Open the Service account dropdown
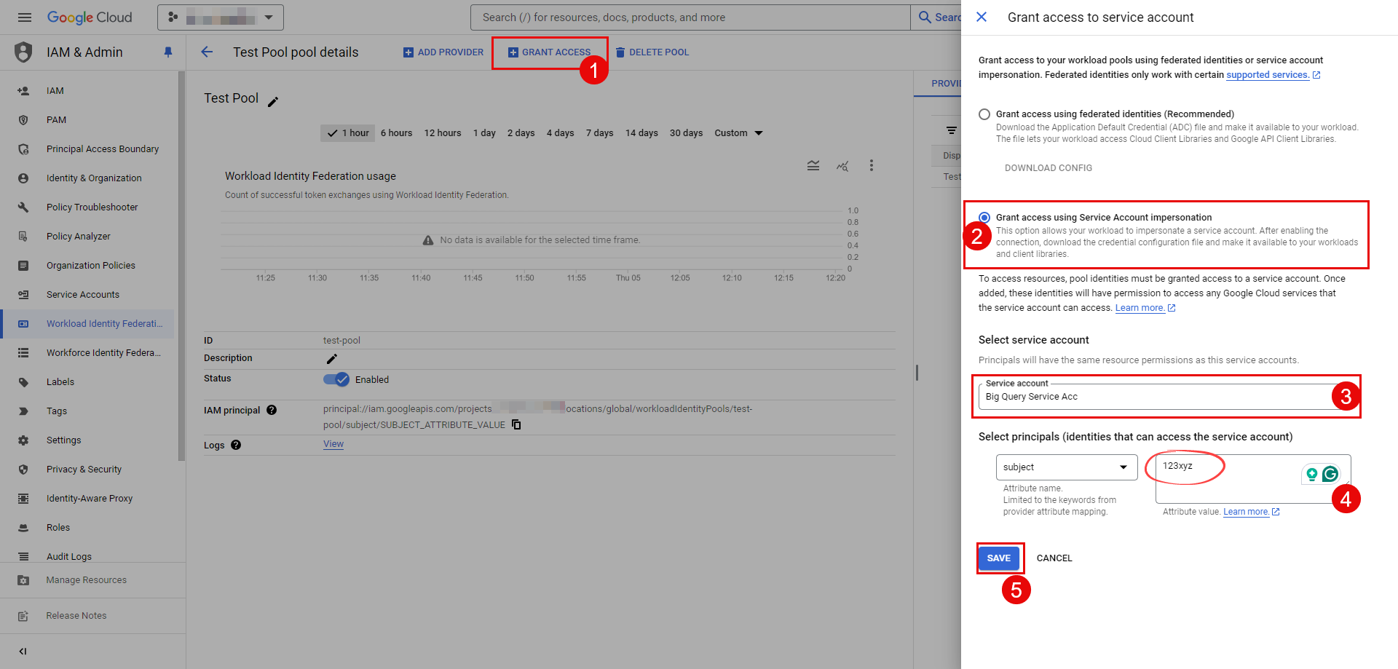Viewport: 1398px width, 669px height. point(1165,397)
